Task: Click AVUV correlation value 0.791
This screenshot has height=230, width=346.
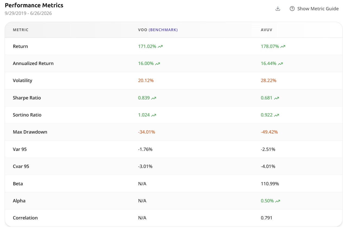Action: (267, 218)
